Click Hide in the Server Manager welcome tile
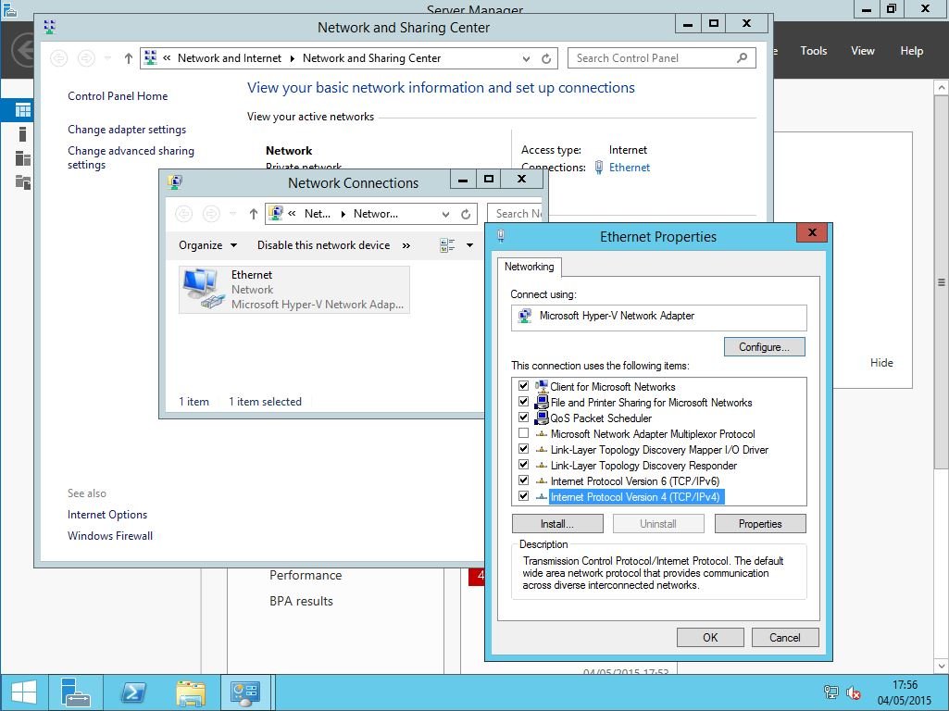The height and width of the screenshot is (711, 949). tap(881, 363)
